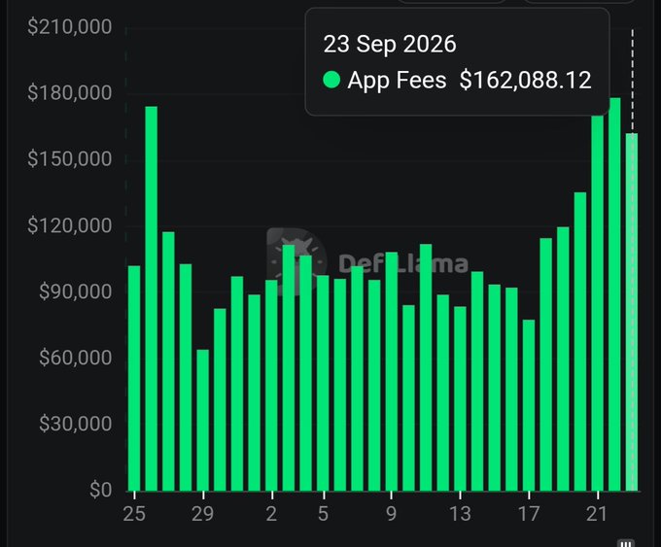
Task: Click the $210,000 y-axis label
Action: tap(70, 26)
